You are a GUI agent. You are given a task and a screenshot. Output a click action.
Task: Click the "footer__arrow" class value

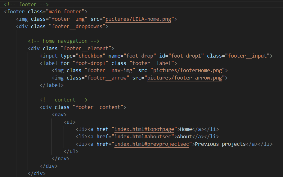click(x=107, y=78)
